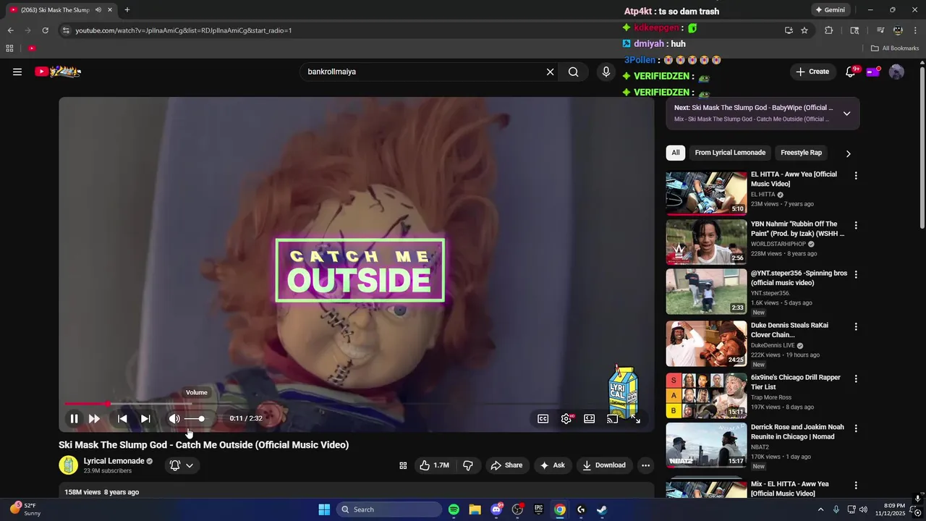Click the Ask button
The height and width of the screenshot is (521, 926).
[552, 465]
